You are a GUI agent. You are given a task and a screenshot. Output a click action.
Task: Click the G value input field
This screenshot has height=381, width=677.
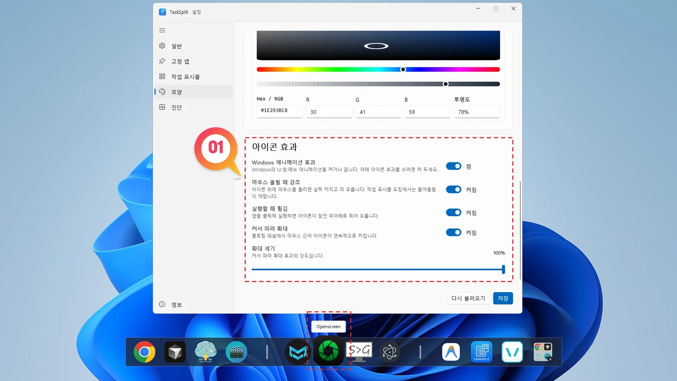point(378,112)
